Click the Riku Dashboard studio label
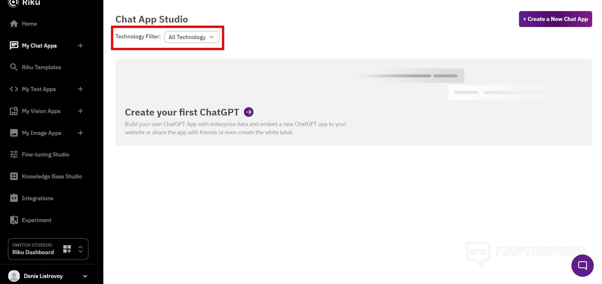This screenshot has height=284, width=602. pyautogui.click(x=33, y=252)
